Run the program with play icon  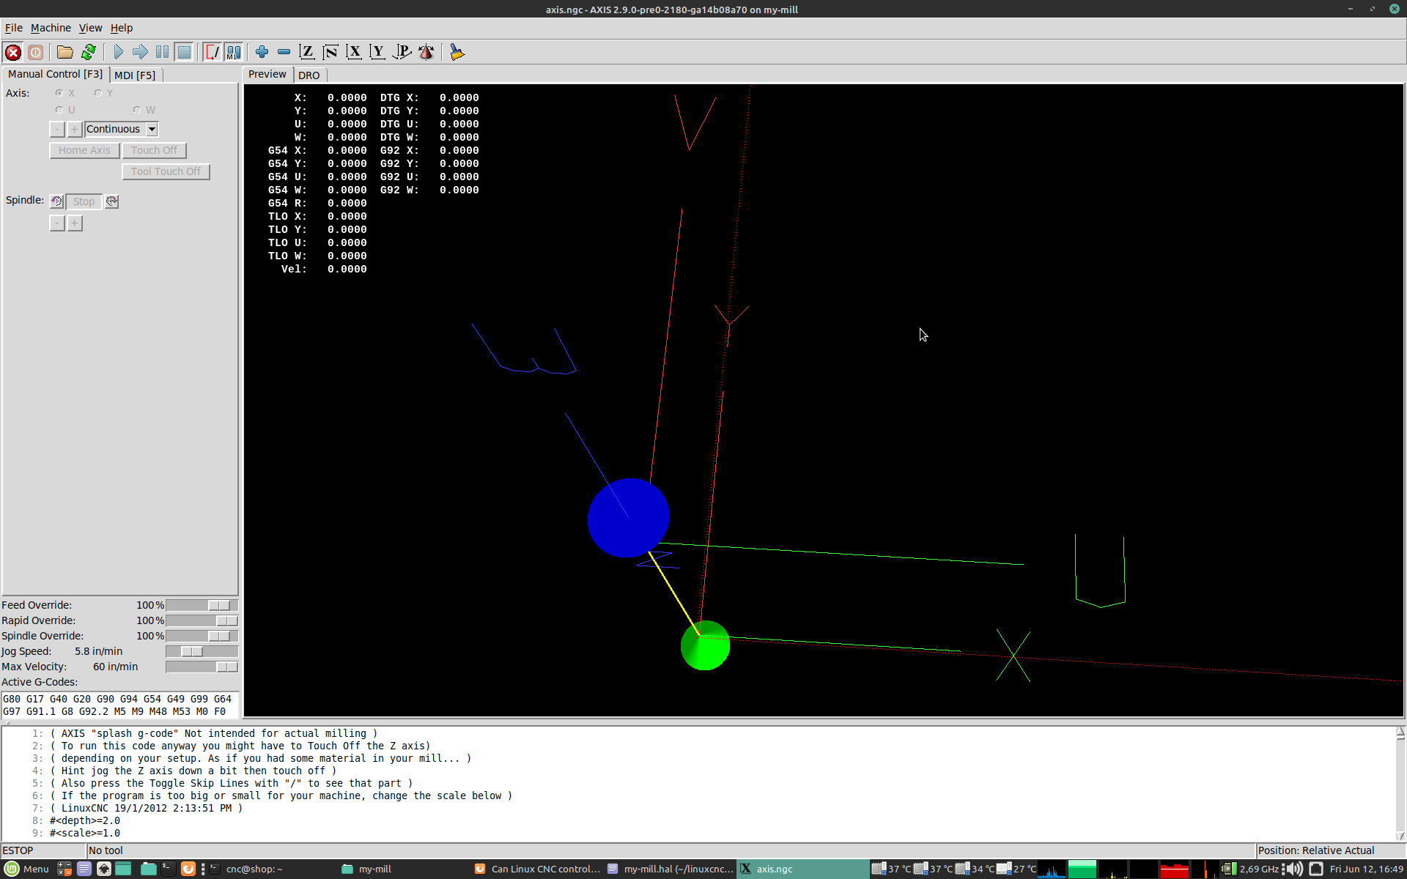pyautogui.click(x=118, y=52)
